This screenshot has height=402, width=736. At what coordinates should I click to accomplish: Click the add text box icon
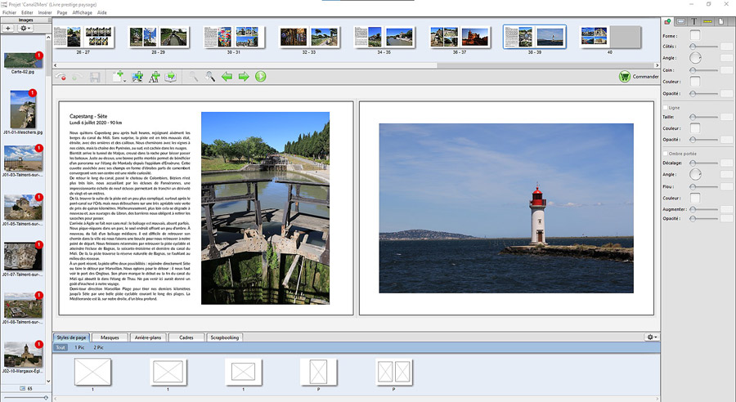(x=154, y=77)
